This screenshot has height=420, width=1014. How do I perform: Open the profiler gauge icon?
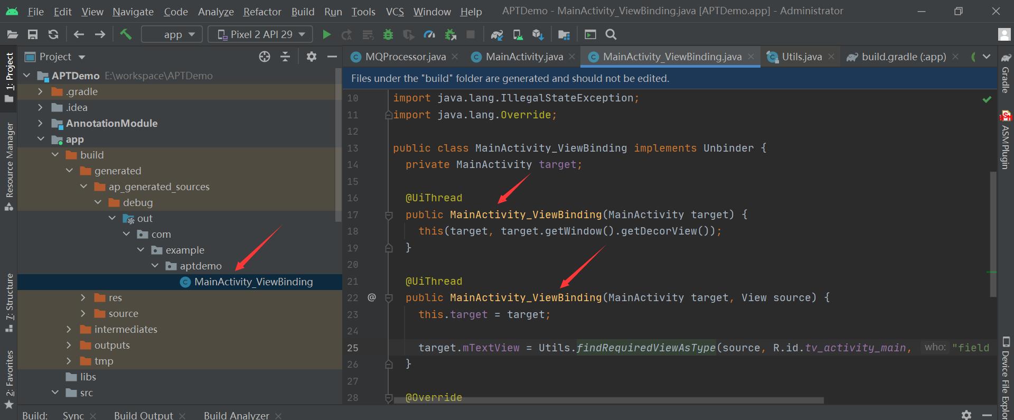(429, 35)
